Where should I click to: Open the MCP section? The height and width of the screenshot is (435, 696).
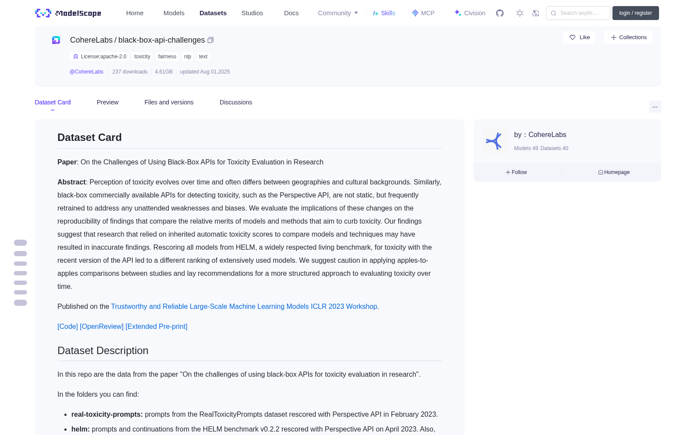tap(423, 13)
